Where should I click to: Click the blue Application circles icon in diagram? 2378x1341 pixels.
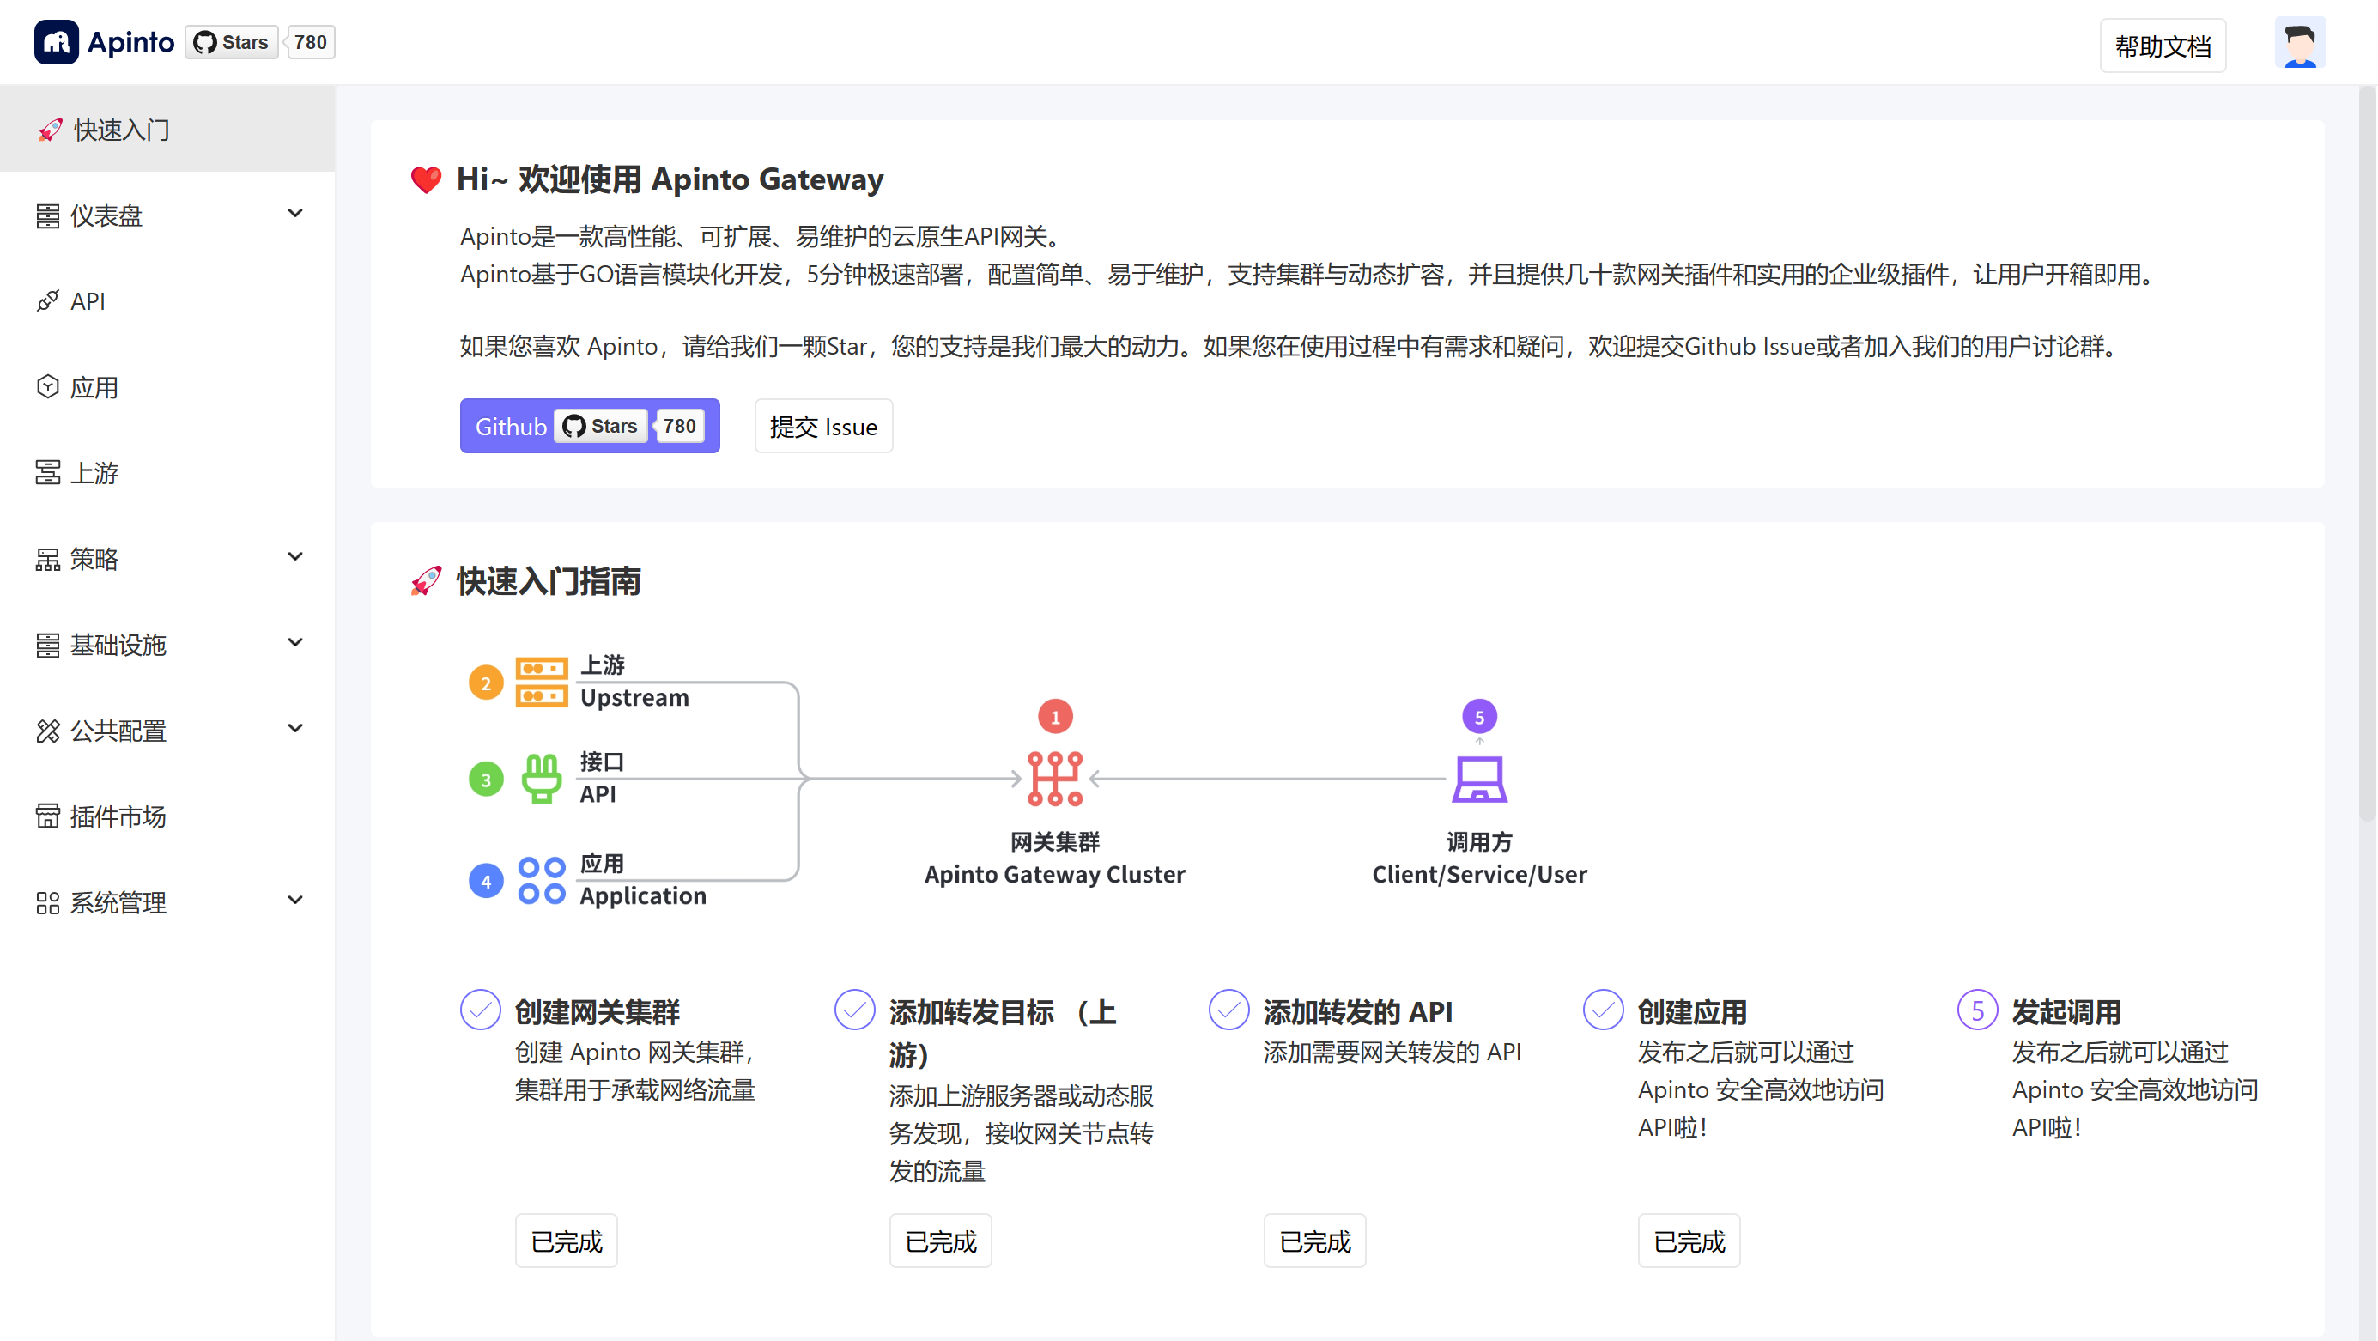(542, 881)
